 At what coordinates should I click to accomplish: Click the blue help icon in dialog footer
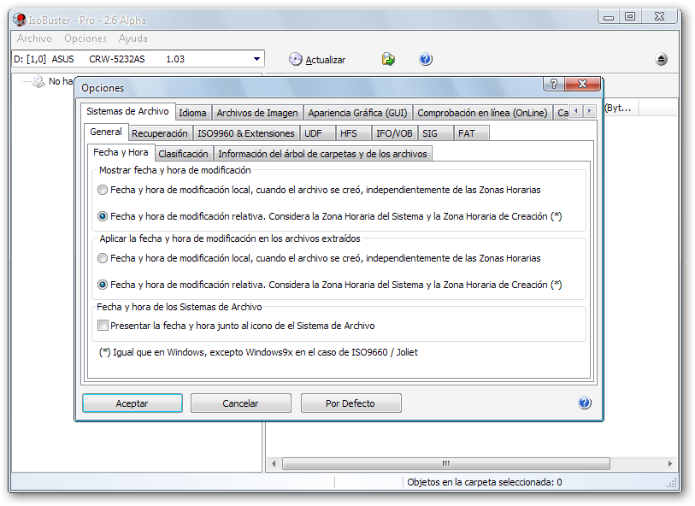[585, 403]
